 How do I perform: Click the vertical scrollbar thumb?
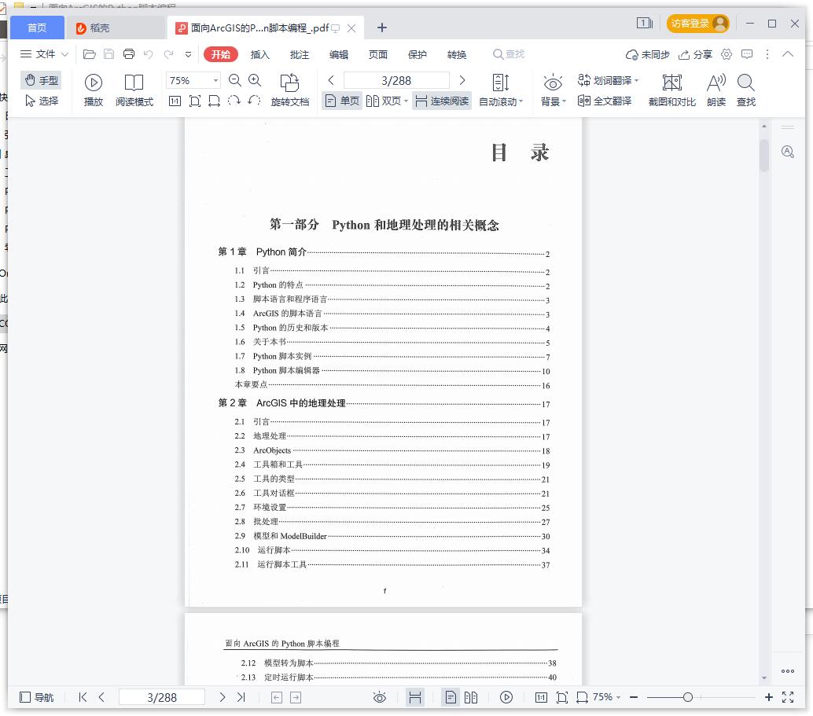(763, 155)
